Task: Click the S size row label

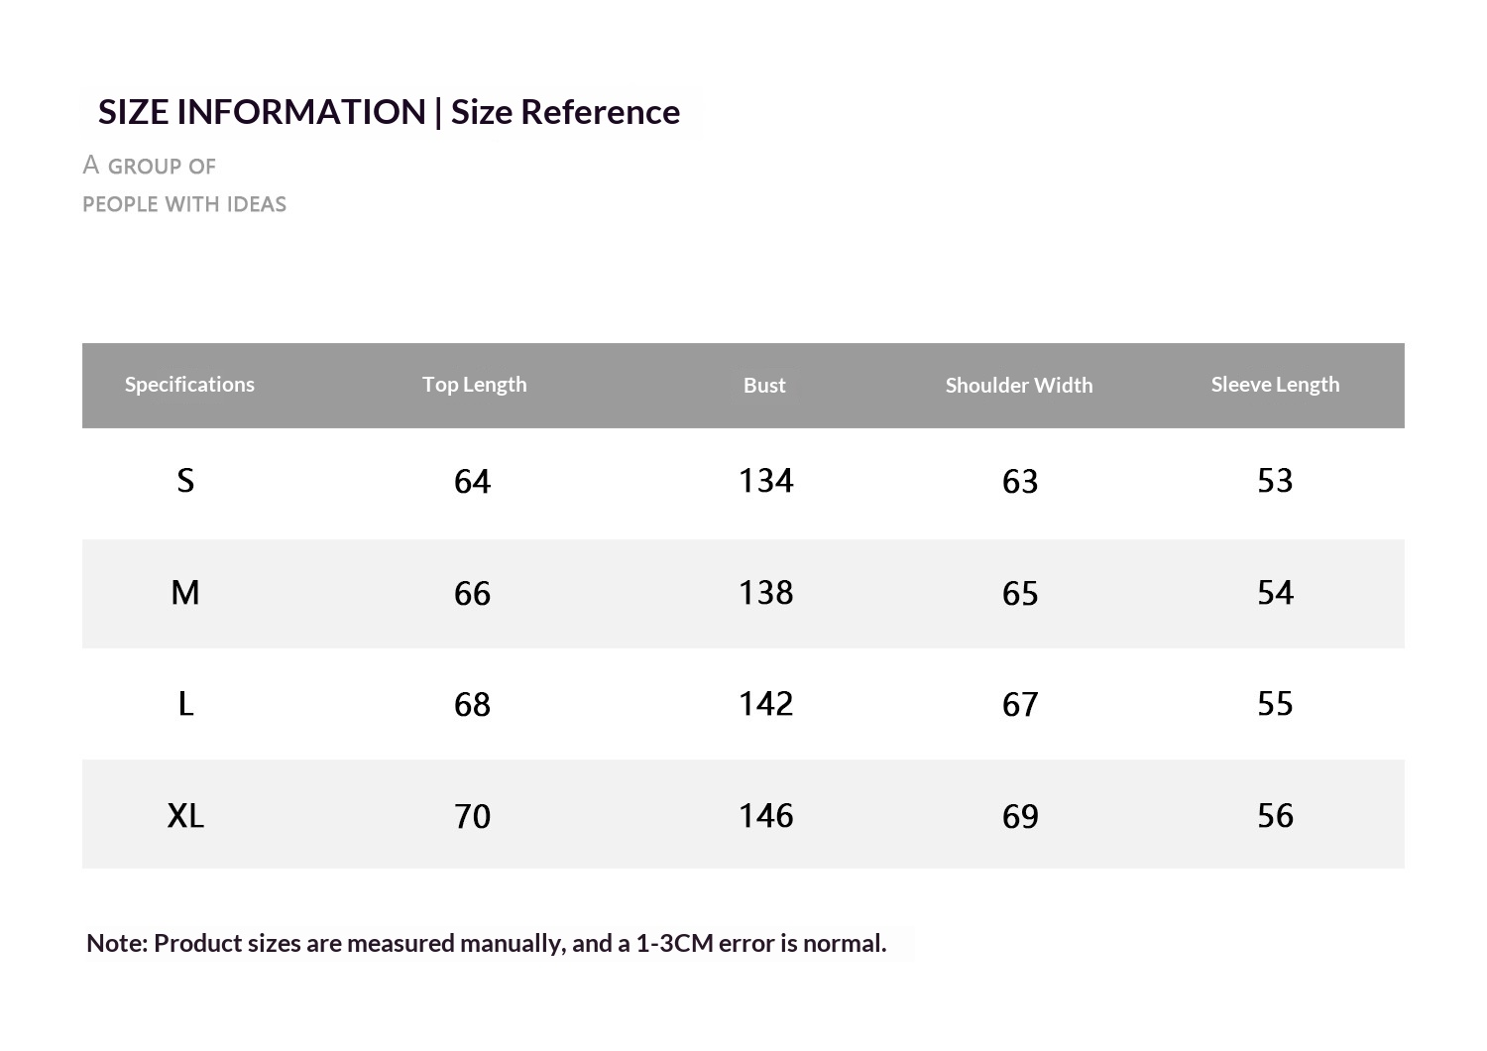Action: (x=185, y=481)
